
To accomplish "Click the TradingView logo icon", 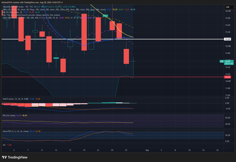I will (x=4, y=157).
